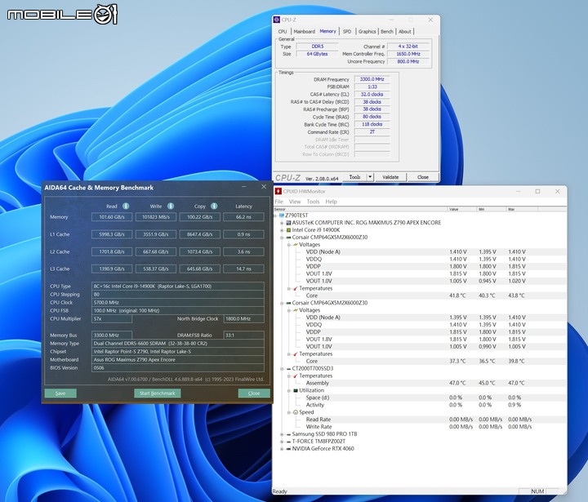This screenshot has width=588, height=502.
Task: Switch to the CPU tab in CPU-Z
Action: tap(283, 32)
